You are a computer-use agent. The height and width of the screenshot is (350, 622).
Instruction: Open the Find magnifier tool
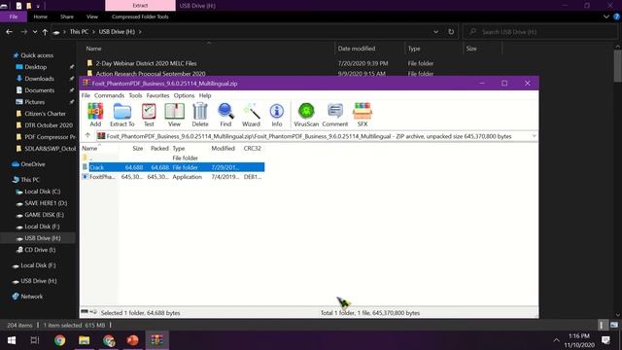(x=225, y=115)
